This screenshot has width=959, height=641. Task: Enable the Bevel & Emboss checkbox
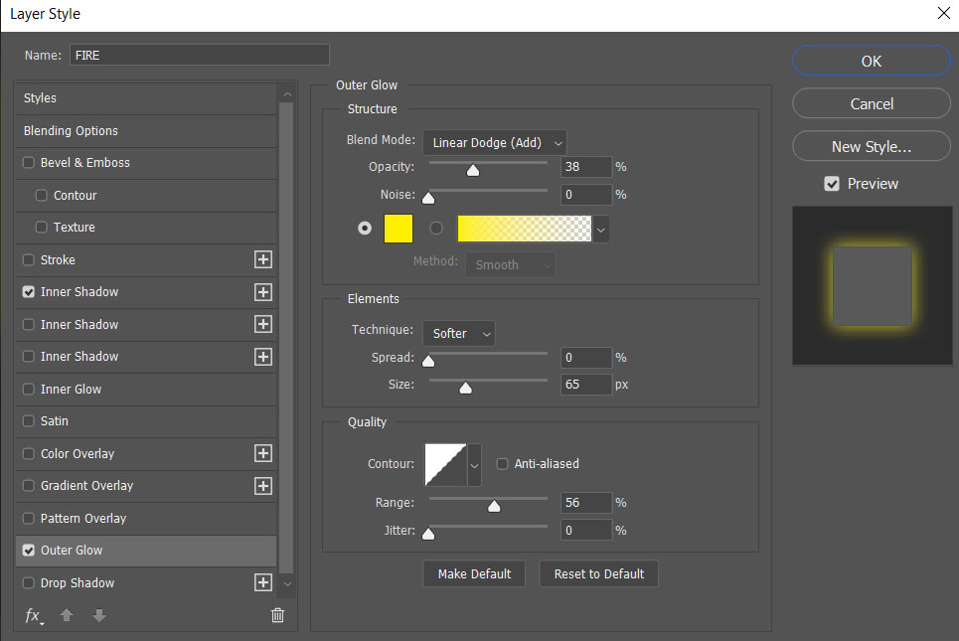tap(28, 163)
